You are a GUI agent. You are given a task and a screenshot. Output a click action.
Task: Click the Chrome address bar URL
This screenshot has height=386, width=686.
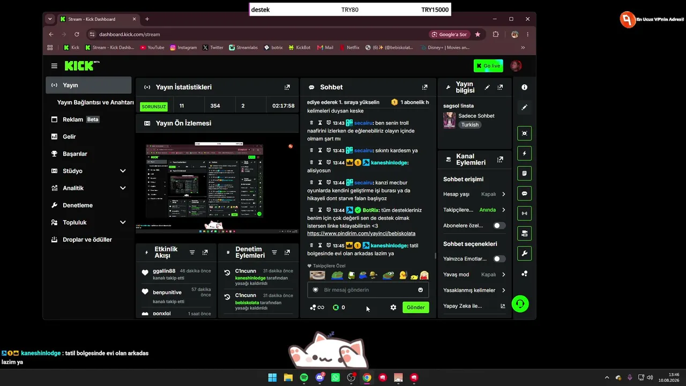(129, 34)
